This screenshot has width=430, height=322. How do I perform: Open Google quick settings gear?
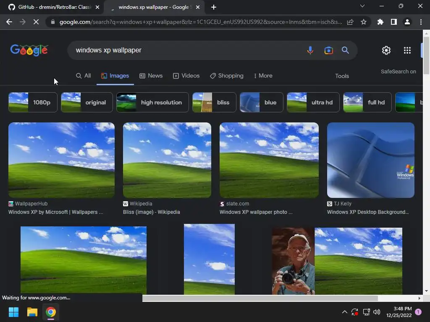(x=386, y=50)
